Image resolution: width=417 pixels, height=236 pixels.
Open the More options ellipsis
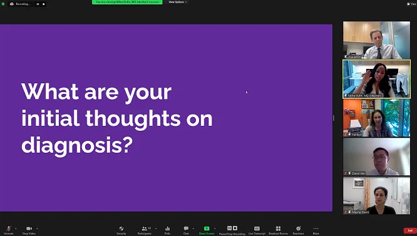pyautogui.click(x=316, y=230)
